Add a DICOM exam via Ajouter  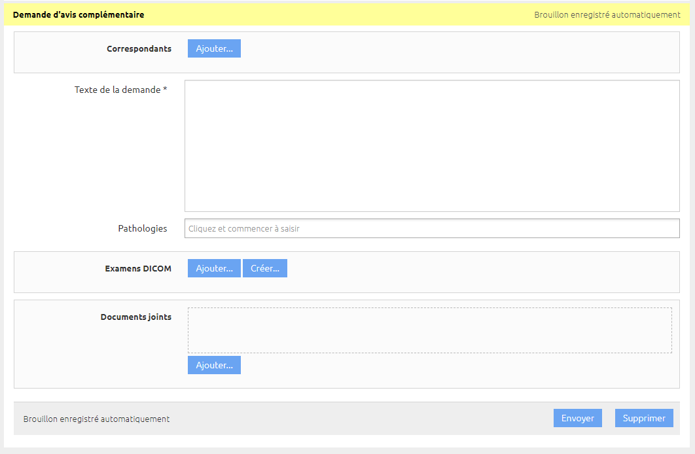pos(214,268)
